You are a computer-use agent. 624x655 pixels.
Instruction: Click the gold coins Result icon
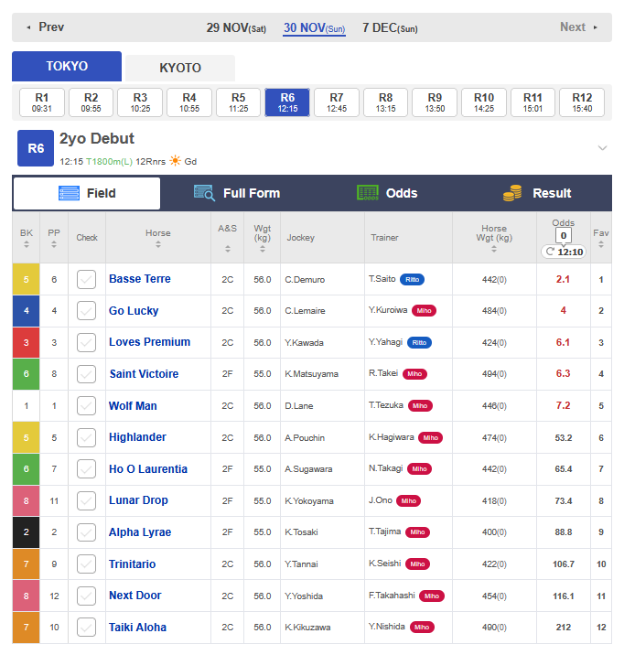tap(512, 193)
